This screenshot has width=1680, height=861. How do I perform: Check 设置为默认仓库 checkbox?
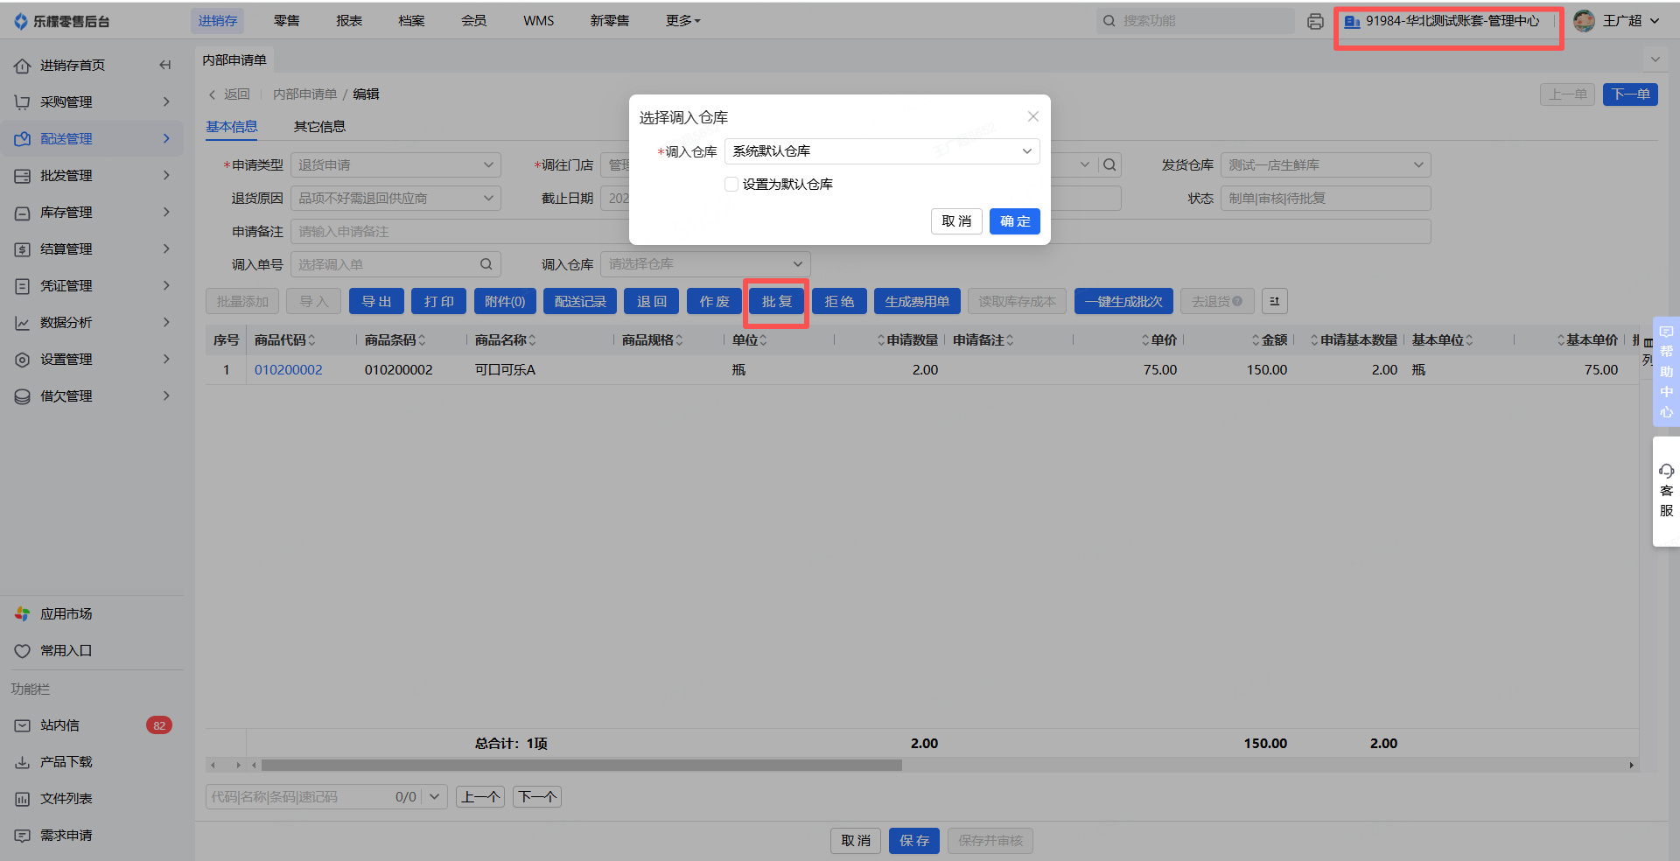pos(731,185)
